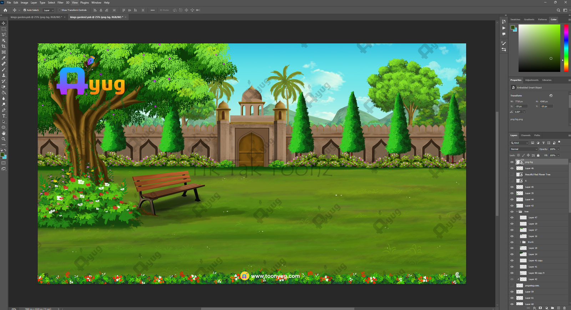Select the Horizontal Type tool

pos(4,116)
